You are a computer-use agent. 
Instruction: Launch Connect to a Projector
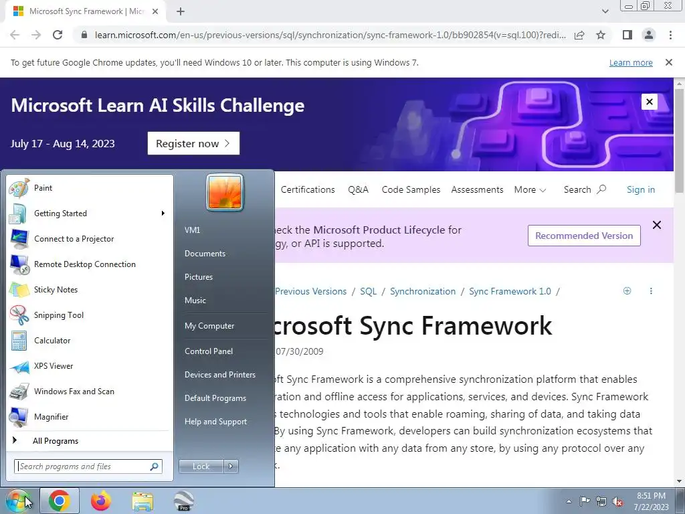(90, 239)
